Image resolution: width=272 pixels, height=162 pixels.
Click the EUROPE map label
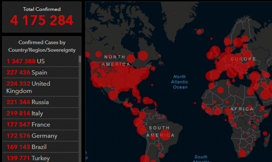[x=243, y=59]
